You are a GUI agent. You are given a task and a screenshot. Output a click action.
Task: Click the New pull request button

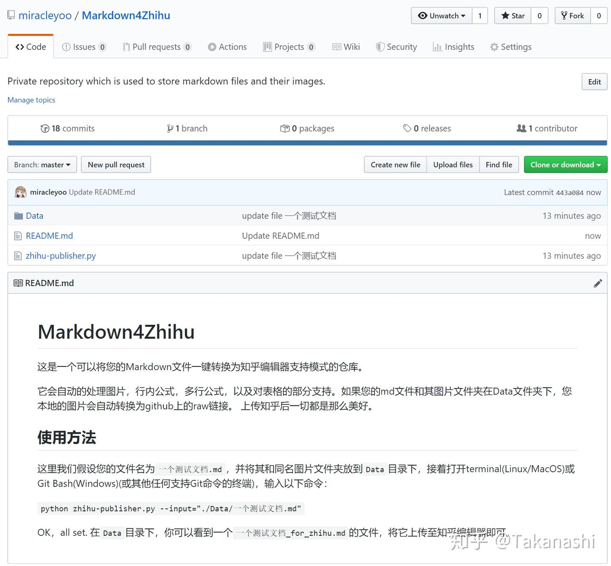tap(116, 165)
